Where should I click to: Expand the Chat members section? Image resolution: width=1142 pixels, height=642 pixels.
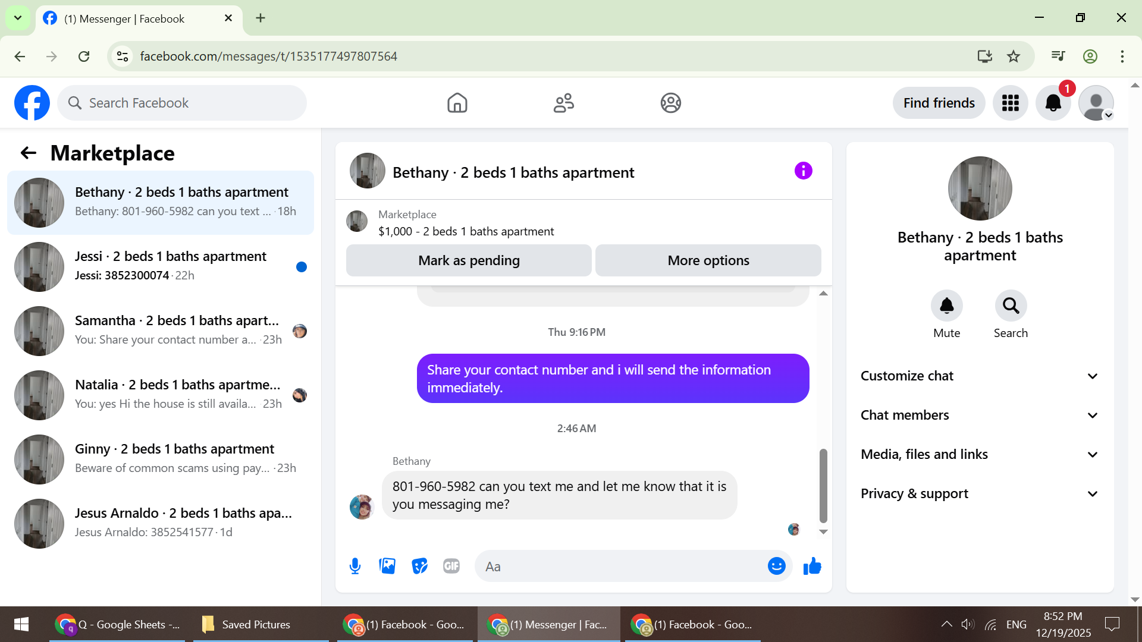(980, 415)
